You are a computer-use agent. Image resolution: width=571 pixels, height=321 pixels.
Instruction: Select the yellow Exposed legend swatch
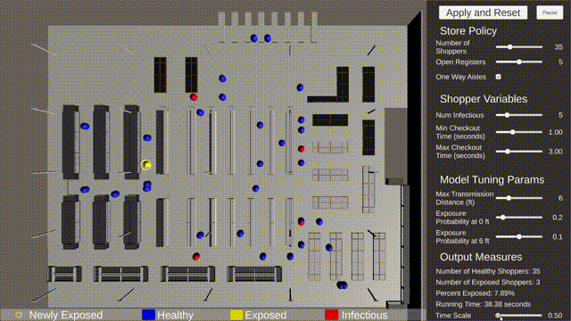tap(236, 315)
